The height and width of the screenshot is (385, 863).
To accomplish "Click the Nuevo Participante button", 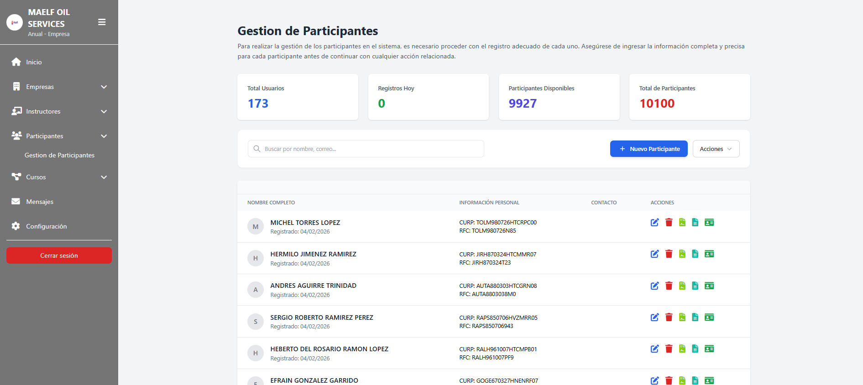I will click(x=649, y=149).
